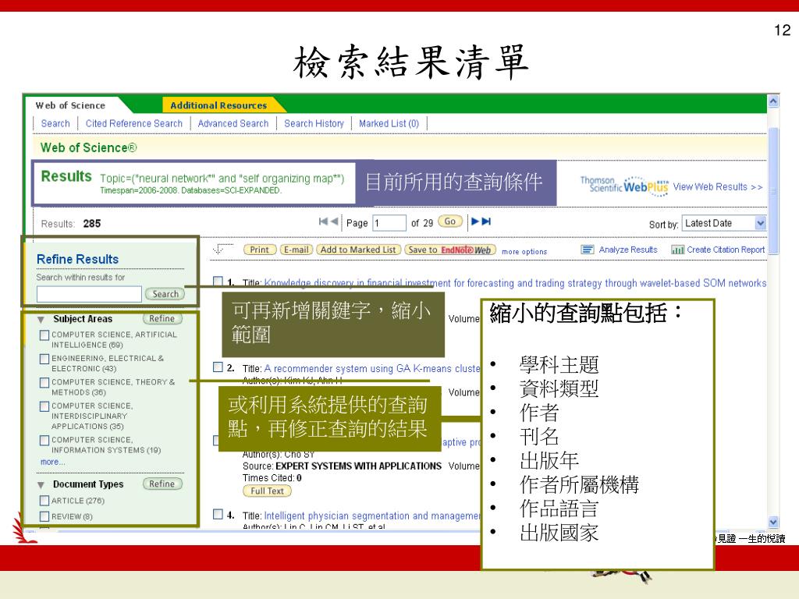Click the Print button
The width and height of the screenshot is (799, 599).
[260, 250]
